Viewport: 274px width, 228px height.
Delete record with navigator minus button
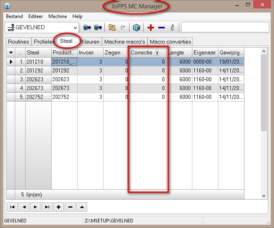70,207
